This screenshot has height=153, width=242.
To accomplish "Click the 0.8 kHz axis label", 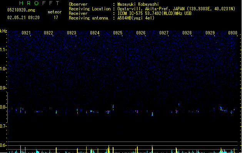I will tap(3, 107).
